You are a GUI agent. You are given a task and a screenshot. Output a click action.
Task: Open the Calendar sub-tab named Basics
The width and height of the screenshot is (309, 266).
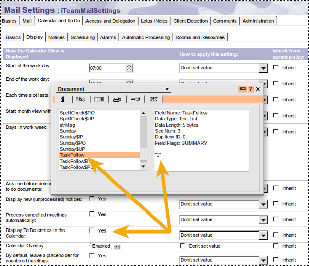click(x=13, y=37)
